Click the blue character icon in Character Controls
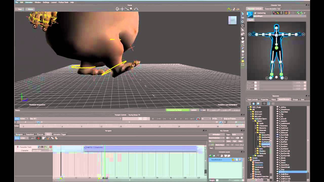This screenshot has height=182, width=324. pos(250,14)
